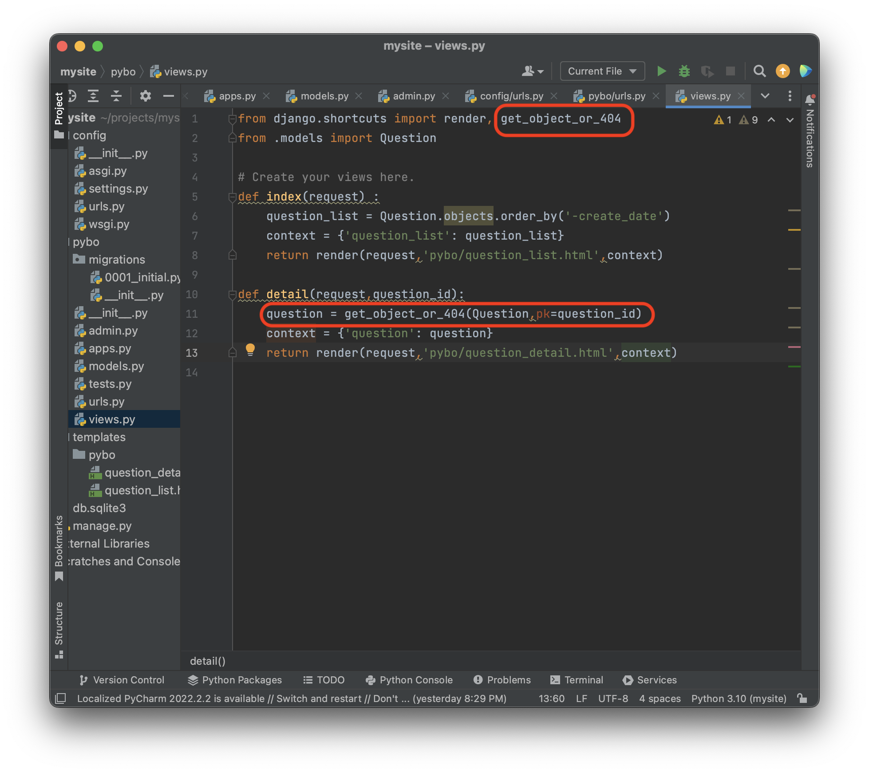Screen dimensions: 869x773
Task: Click the error stripe mark beside line 13
Action: click(794, 347)
